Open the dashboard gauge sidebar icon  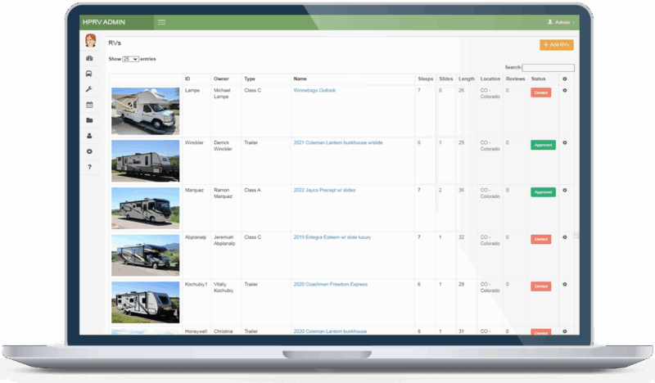tap(89, 58)
